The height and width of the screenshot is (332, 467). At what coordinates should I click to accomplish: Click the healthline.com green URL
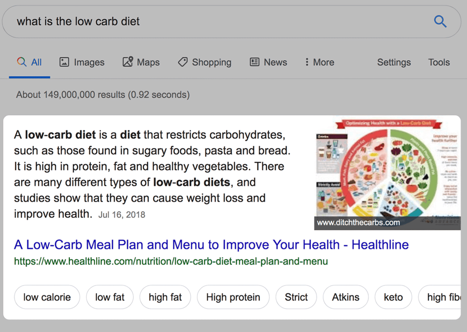pos(171,262)
